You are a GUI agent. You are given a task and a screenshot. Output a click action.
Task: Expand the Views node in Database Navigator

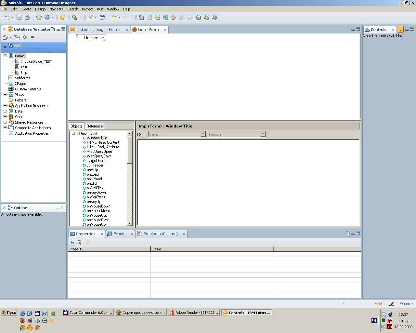(x=5, y=95)
